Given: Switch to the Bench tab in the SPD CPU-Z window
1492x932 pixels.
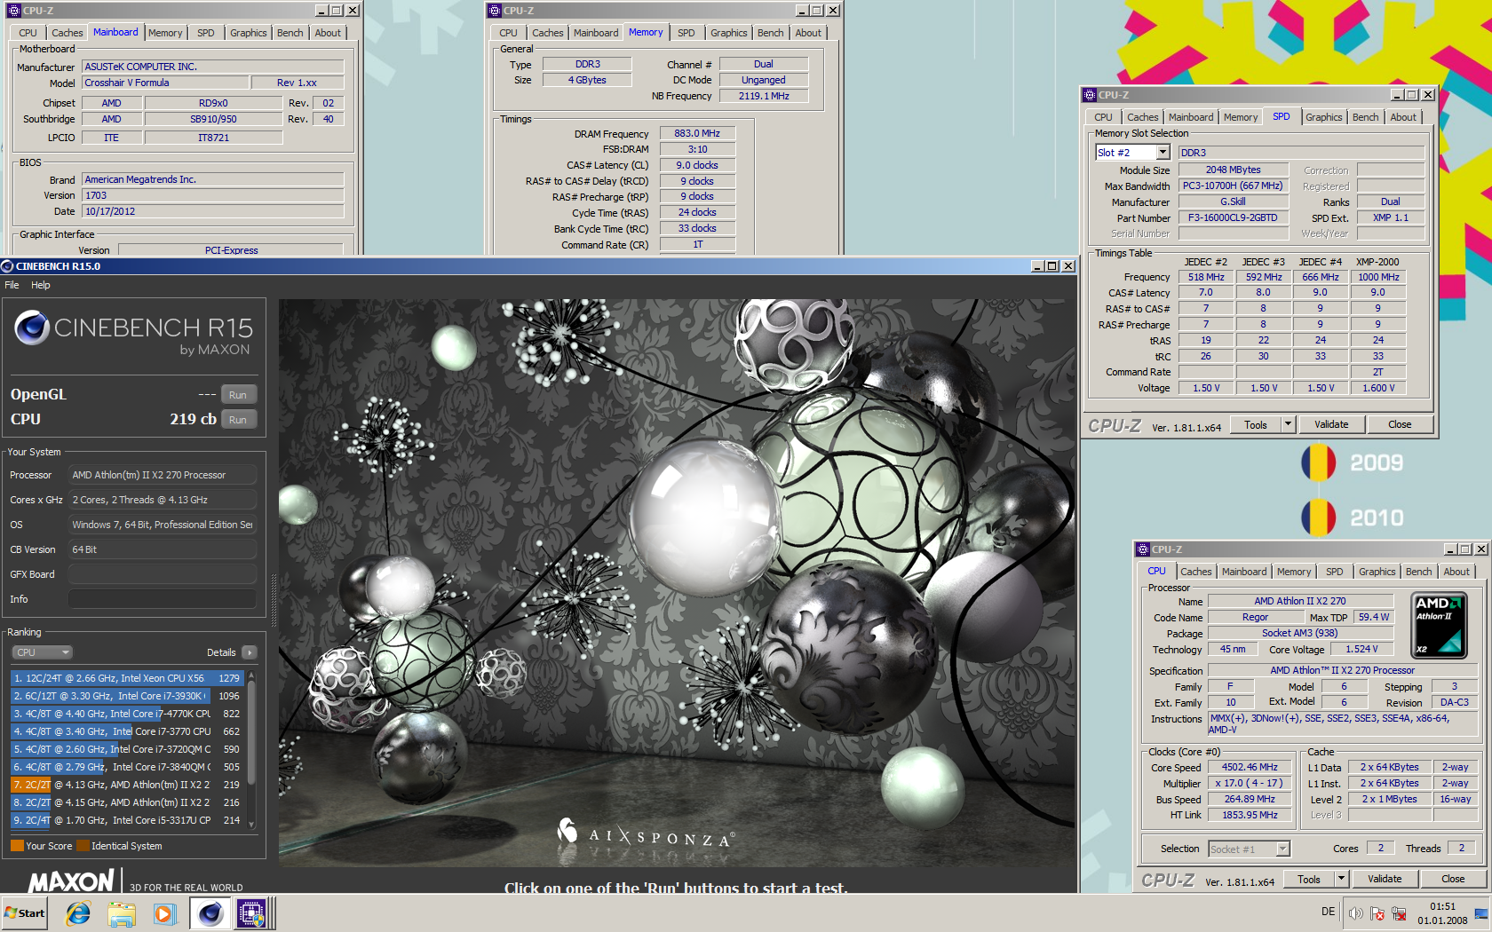Looking at the screenshot, I should tap(1366, 117).
